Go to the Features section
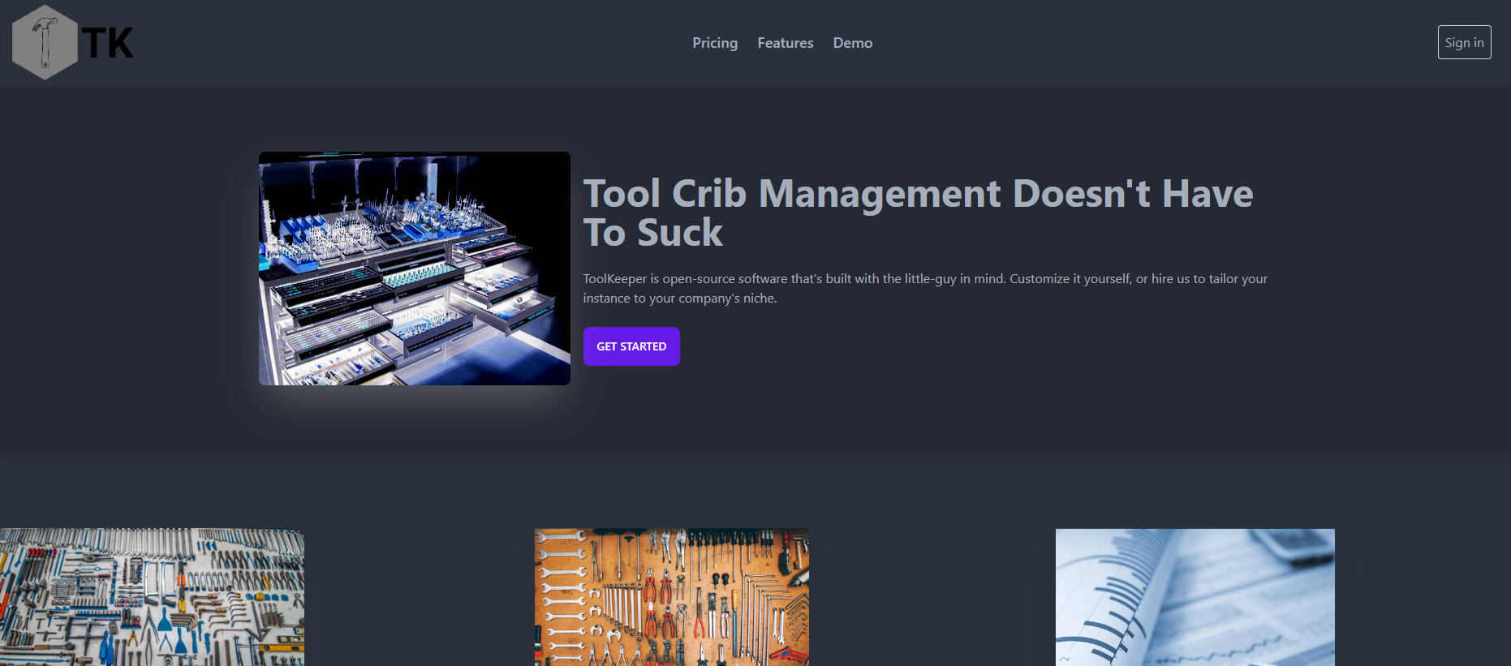The image size is (1511, 666). (x=785, y=43)
